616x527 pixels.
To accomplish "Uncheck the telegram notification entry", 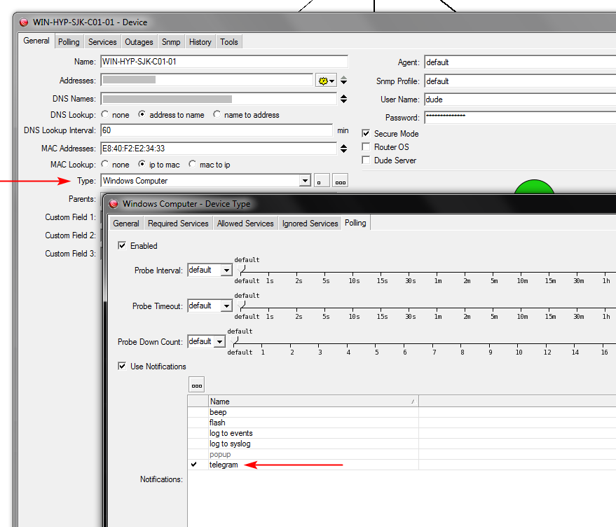I will click(194, 465).
